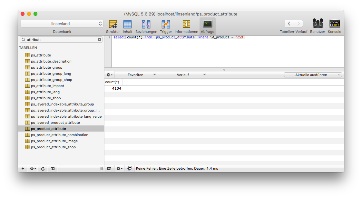Image resolution: width=362 pixels, height=198 pixels.
Task: Click table icon beside ps_layered_product_attribute
Action: tap(27, 123)
